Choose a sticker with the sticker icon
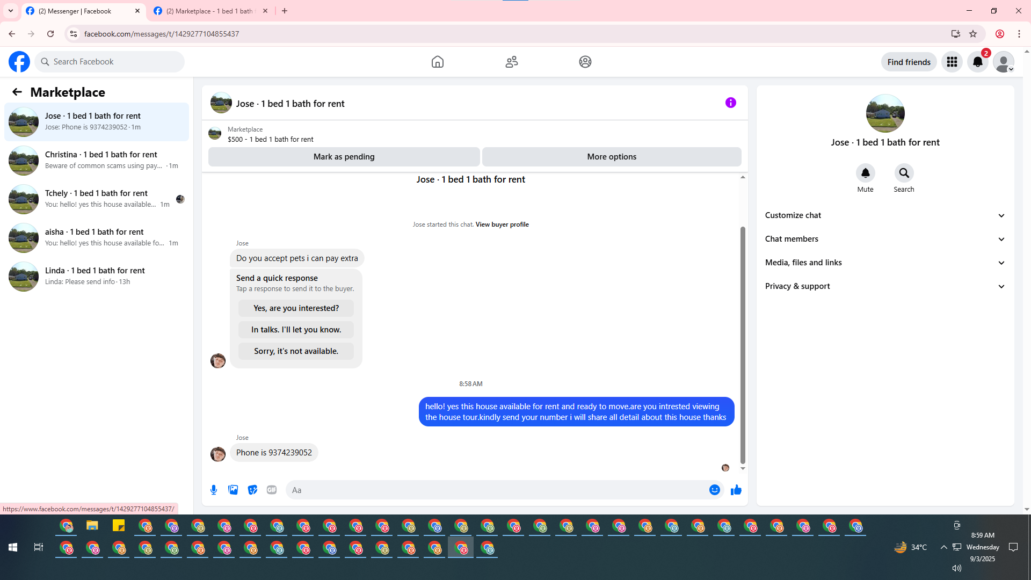The height and width of the screenshot is (580, 1031). tap(252, 490)
